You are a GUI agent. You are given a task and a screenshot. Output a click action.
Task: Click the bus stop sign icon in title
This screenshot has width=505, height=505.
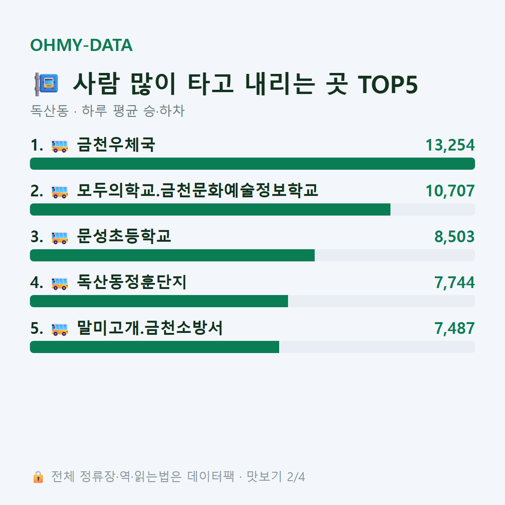click(x=46, y=84)
